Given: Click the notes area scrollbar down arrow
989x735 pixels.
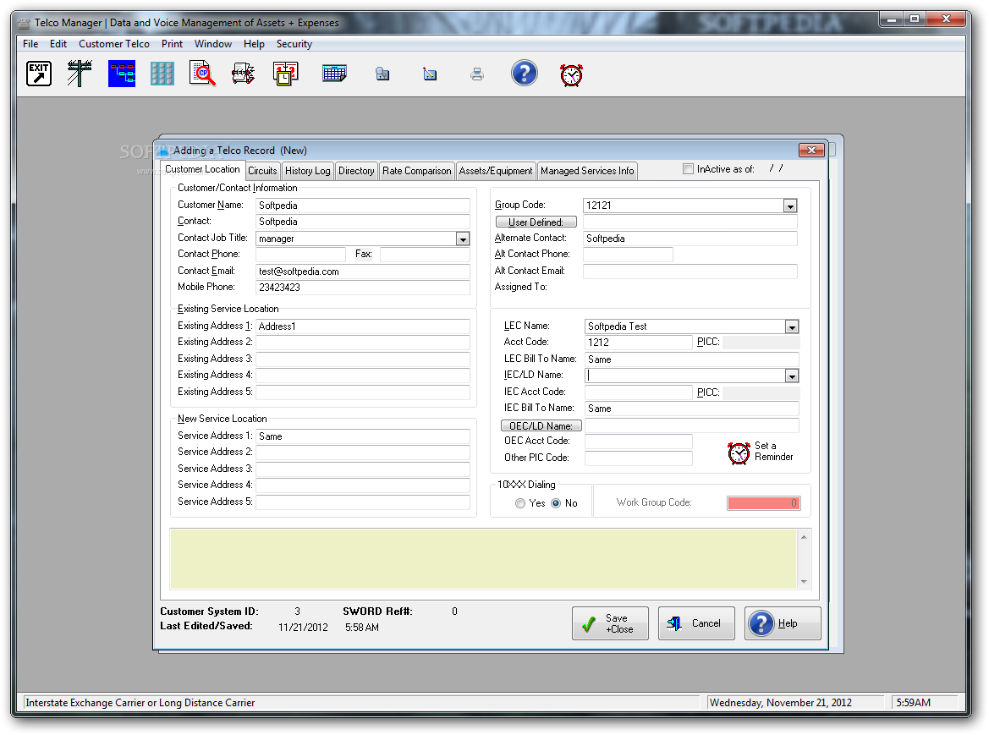Looking at the screenshot, I should 804,581.
